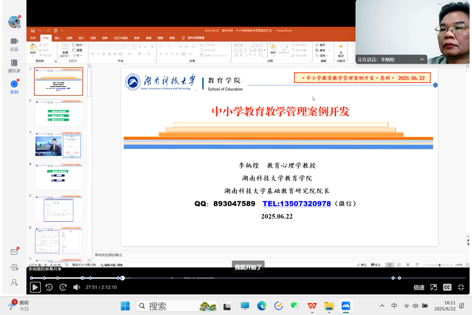Play the meeting recording
The height and width of the screenshot is (315, 472).
[35, 287]
